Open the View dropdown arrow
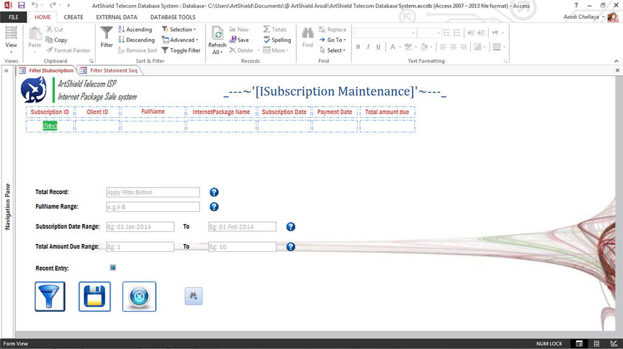Viewport: 623px width, 349px height. (11, 52)
